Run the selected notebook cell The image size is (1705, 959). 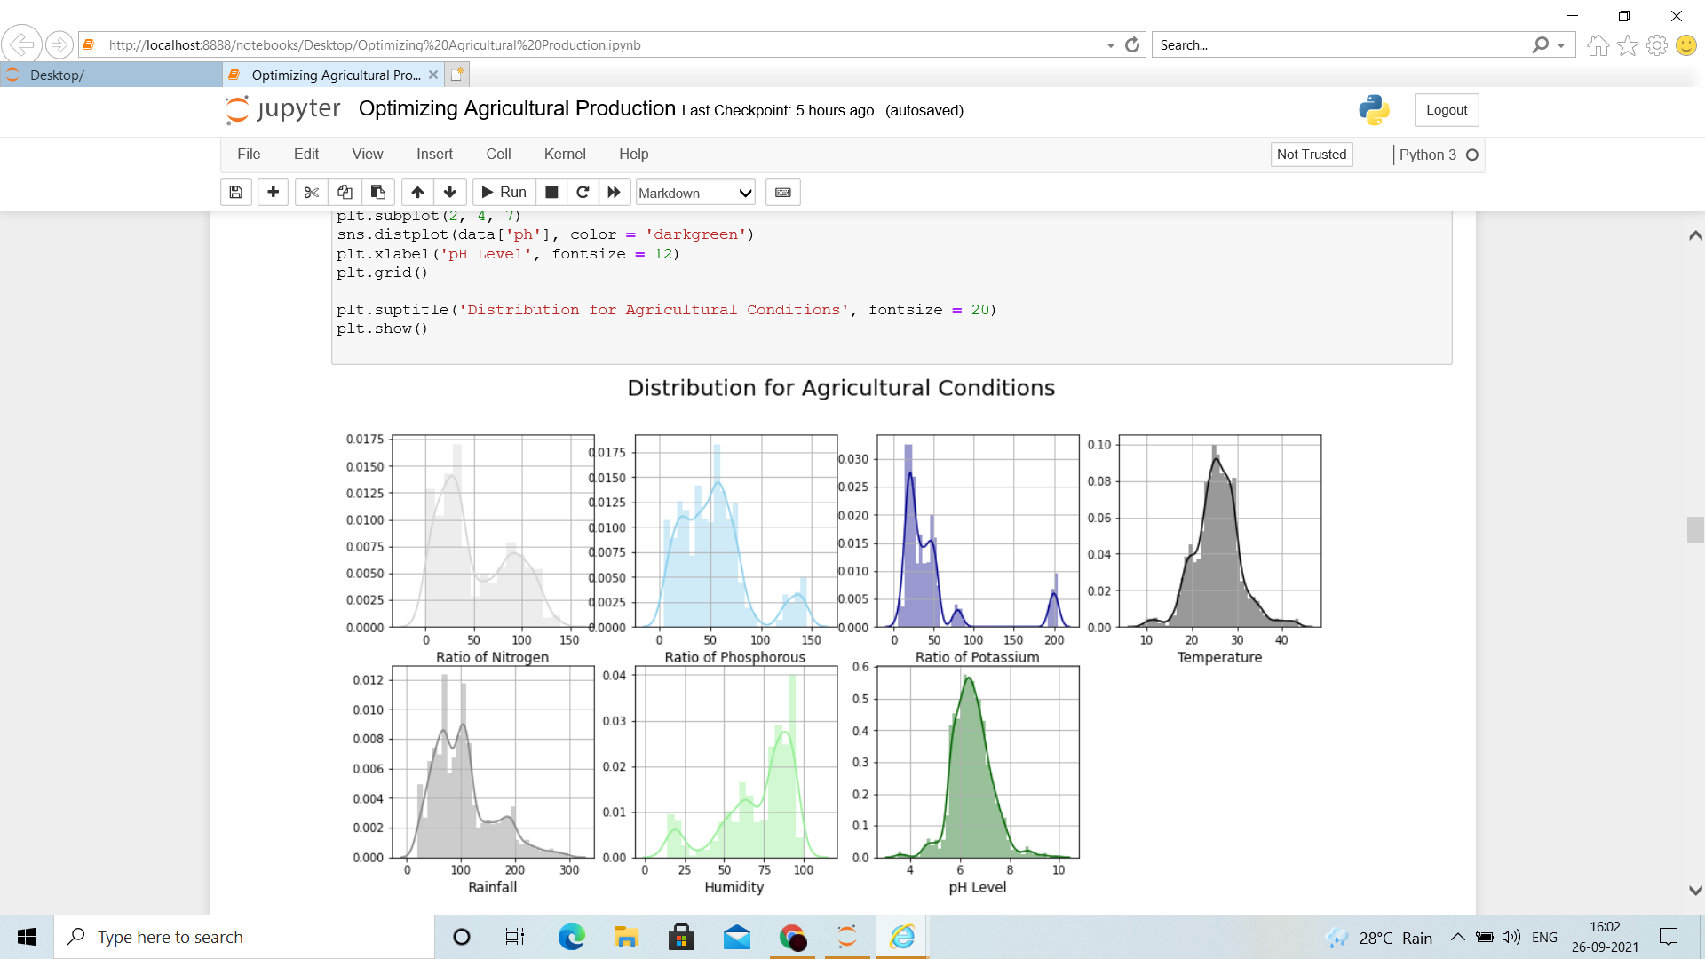[x=503, y=192]
